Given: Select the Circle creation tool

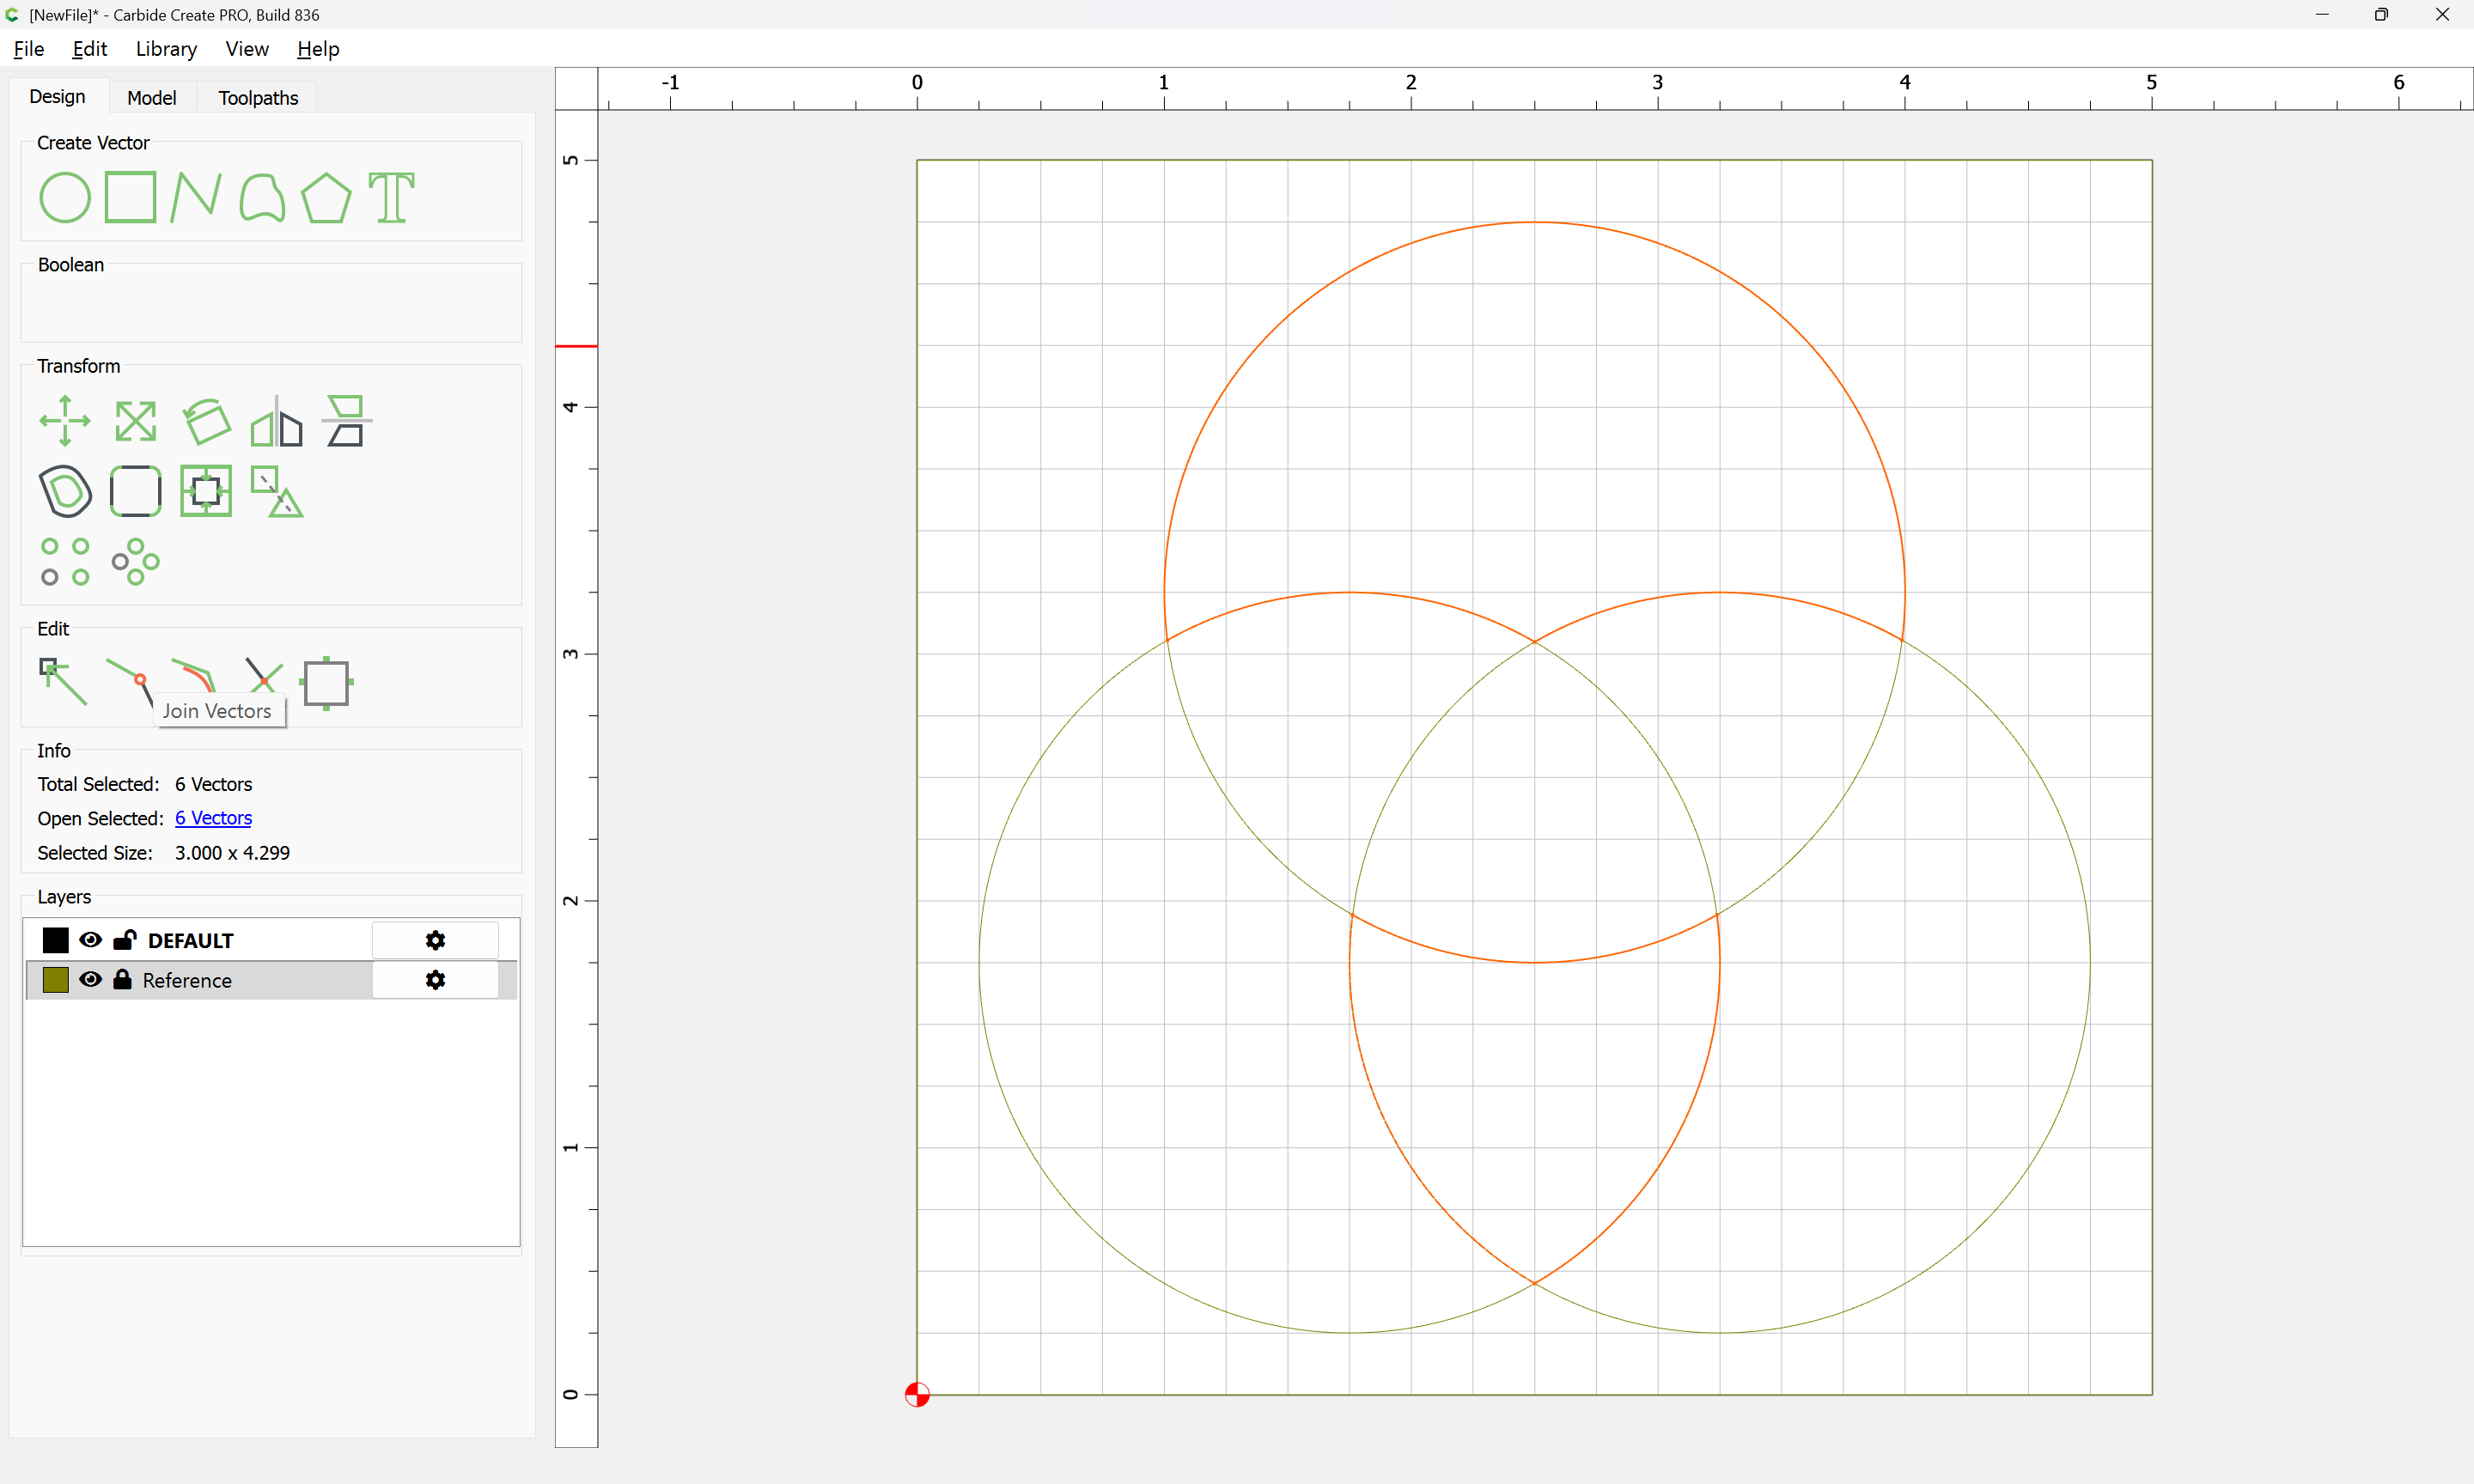Looking at the screenshot, I should [64, 197].
